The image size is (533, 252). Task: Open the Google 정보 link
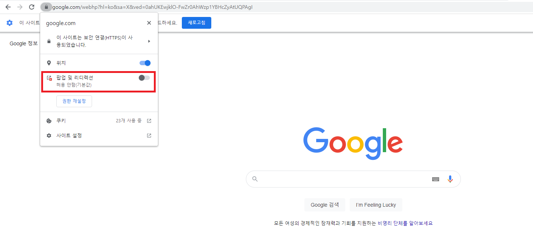[x=24, y=43]
